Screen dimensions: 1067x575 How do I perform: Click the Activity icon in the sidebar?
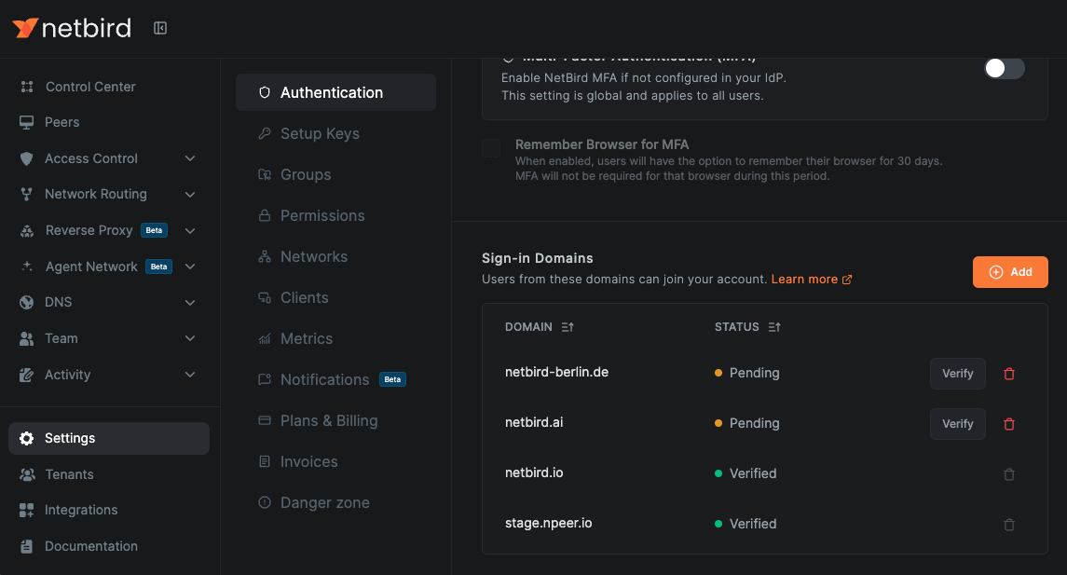(x=26, y=375)
